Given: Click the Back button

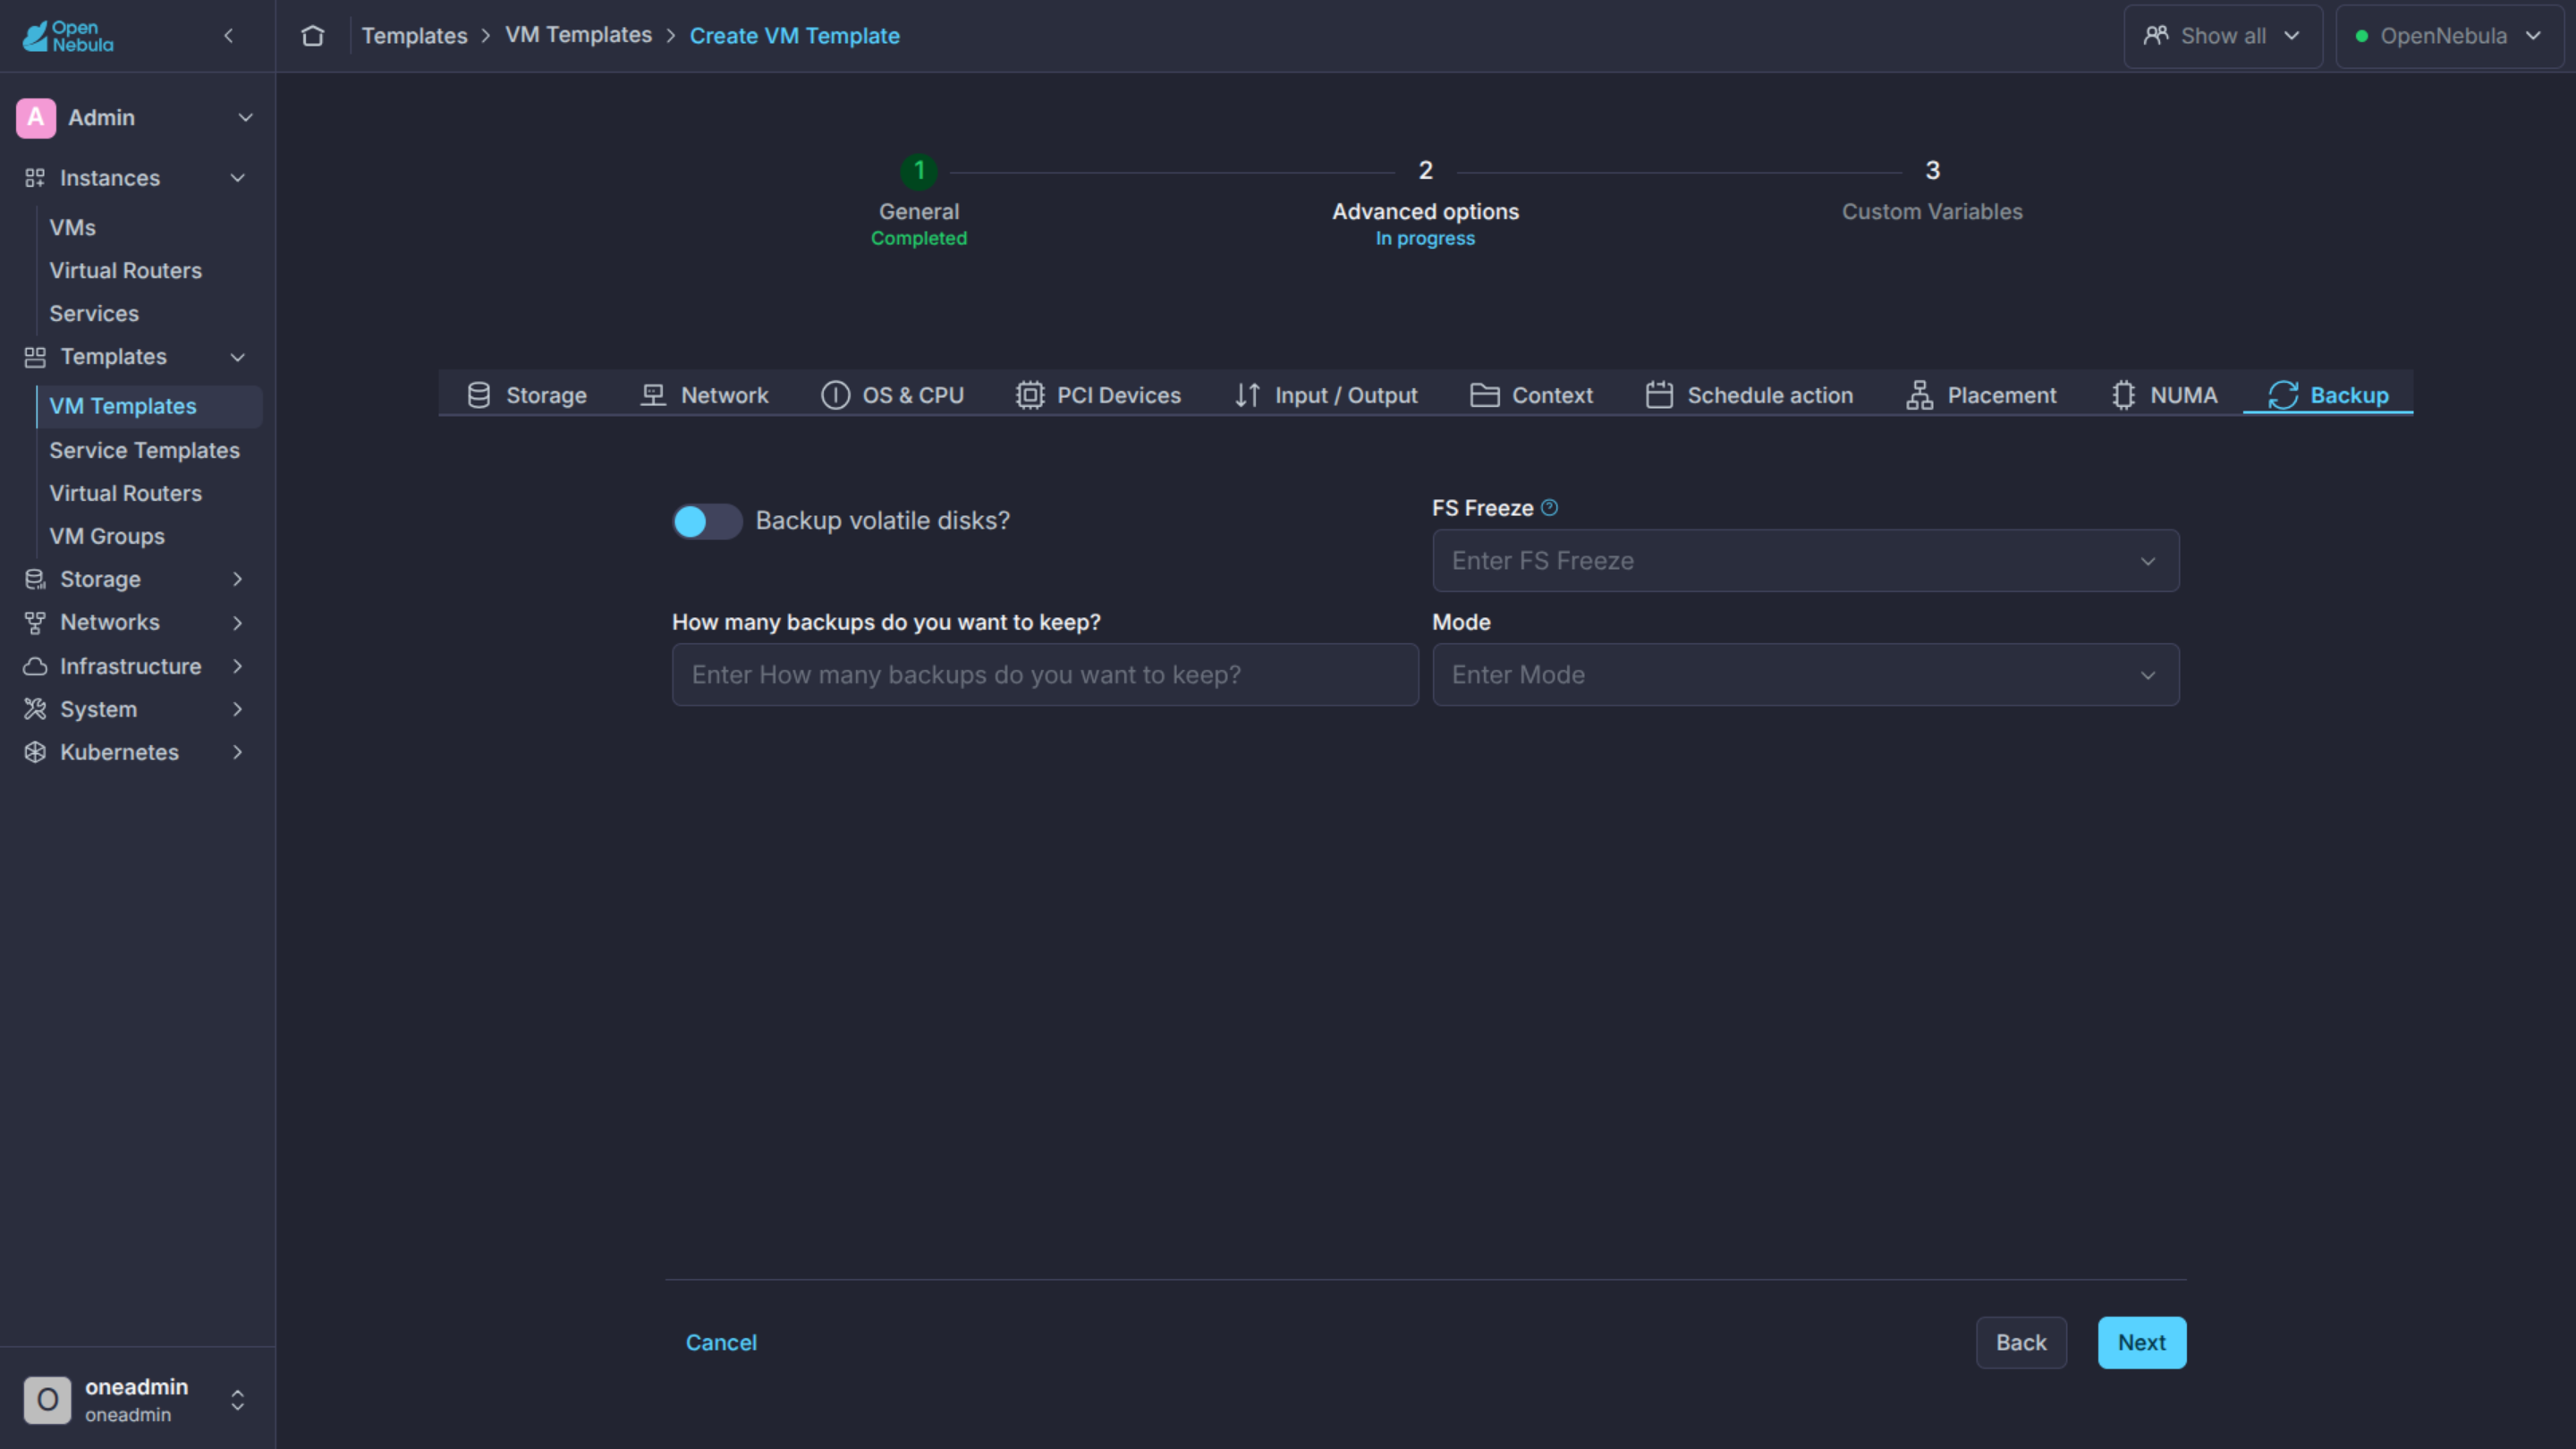Looking at the screenshot, I should (x=2021, y=1343).
